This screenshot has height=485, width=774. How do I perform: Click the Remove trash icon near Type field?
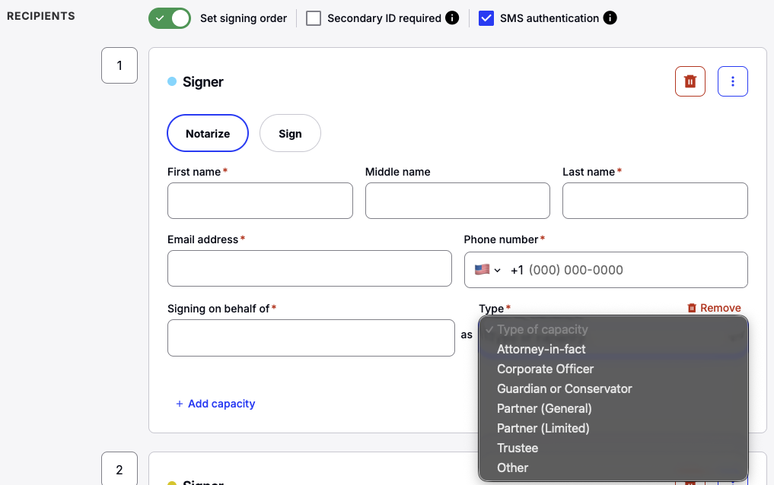pos(693,308)
